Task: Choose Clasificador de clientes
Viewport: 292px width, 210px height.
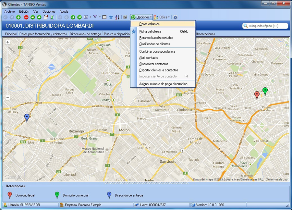Action: coord(163,44)
